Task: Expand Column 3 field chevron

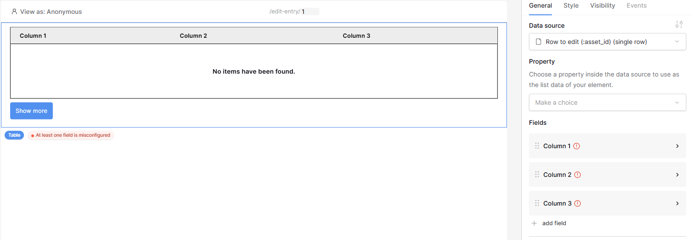Action: click(677, 204)
